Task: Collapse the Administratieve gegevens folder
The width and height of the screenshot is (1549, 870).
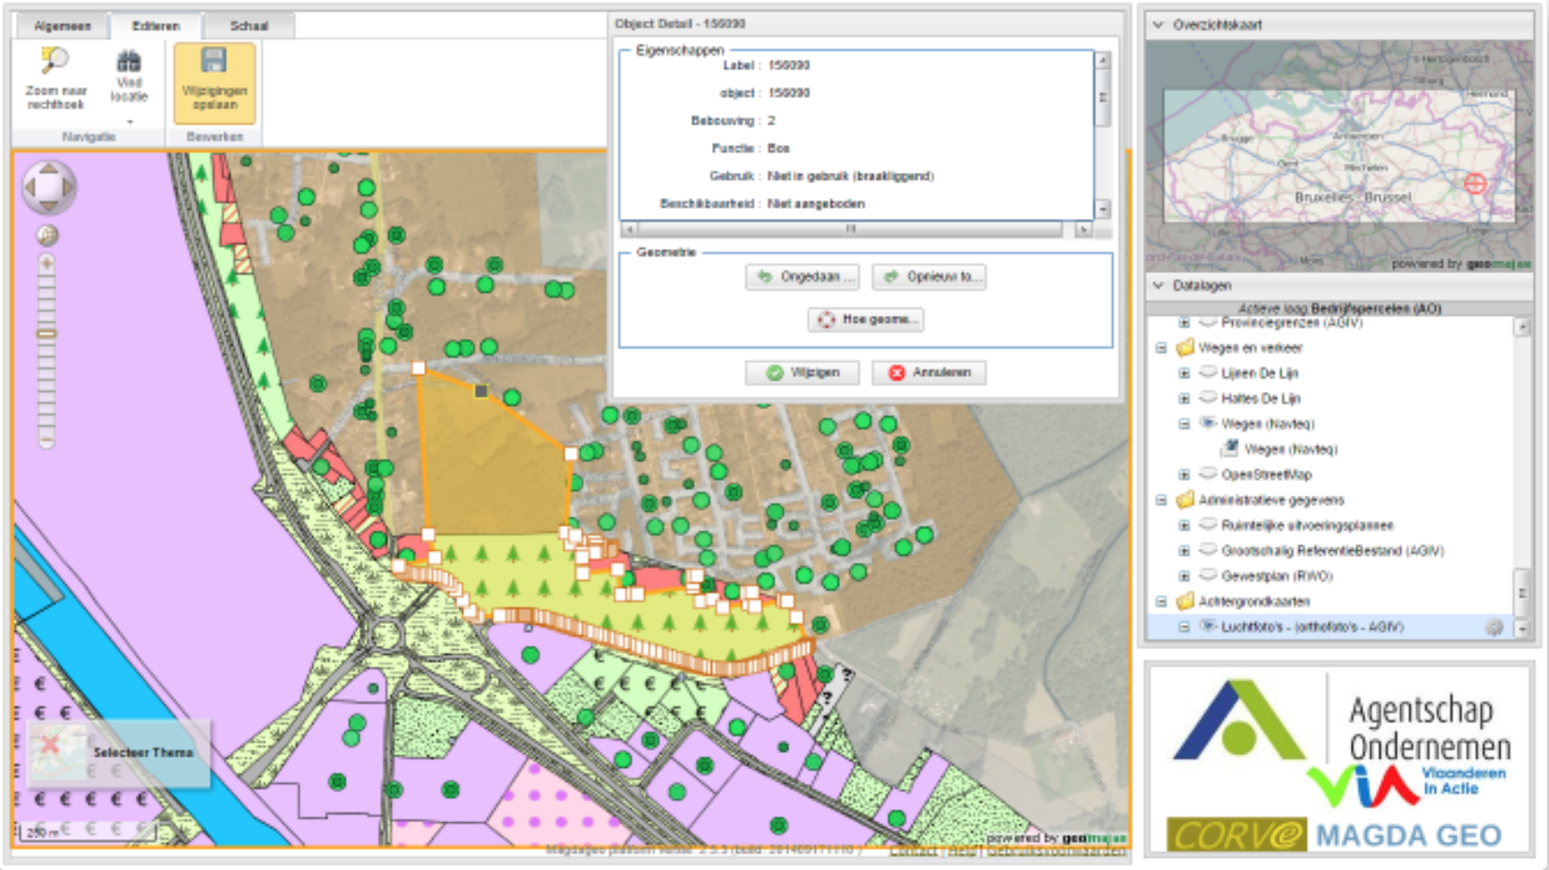Action: 1162,500
